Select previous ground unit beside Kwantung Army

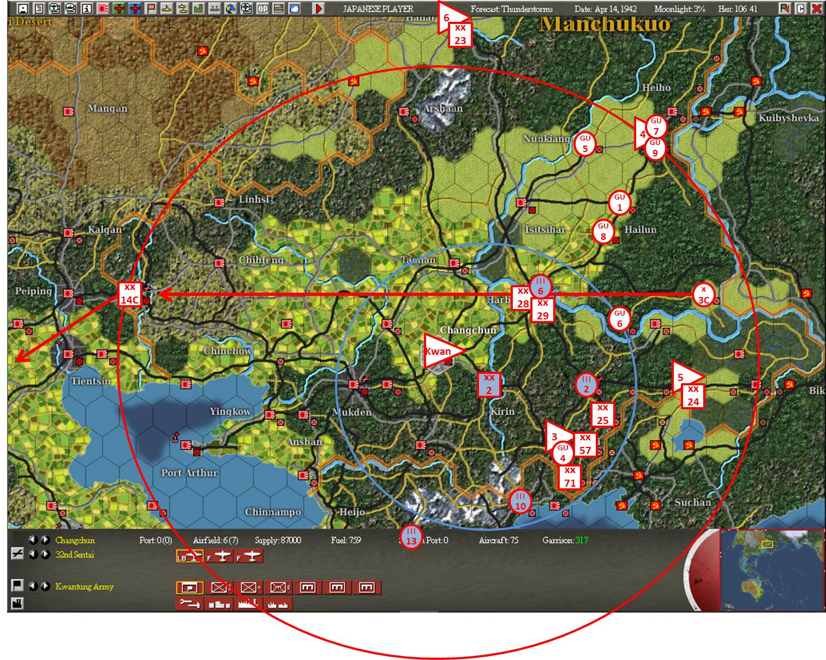(x=34, y=586)
